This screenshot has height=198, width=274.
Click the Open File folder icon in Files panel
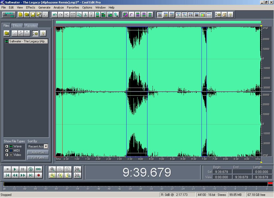coord(7,33)
